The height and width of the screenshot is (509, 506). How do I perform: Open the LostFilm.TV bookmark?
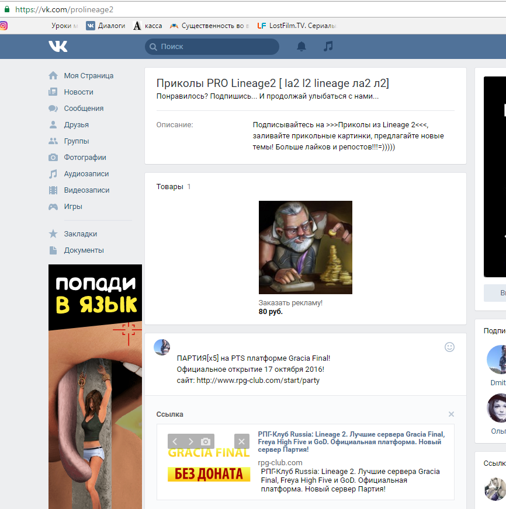click(296, 26)
